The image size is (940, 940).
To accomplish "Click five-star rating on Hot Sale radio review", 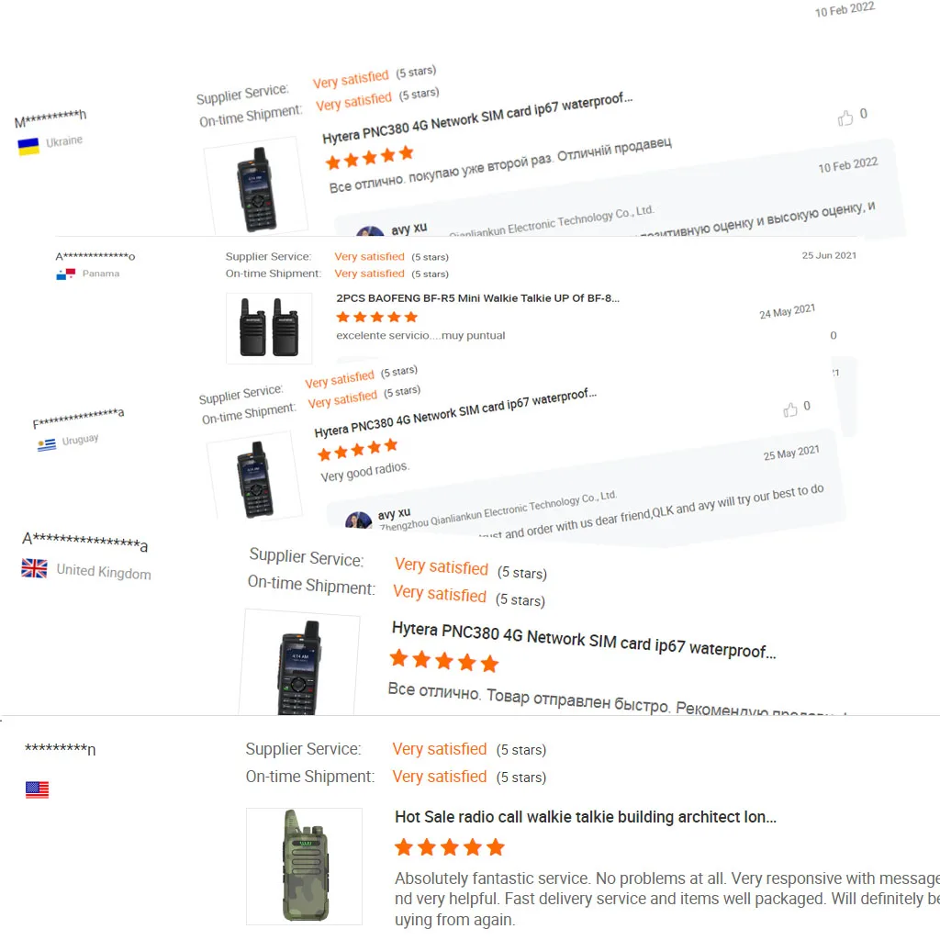I will [x=450, y=847].
